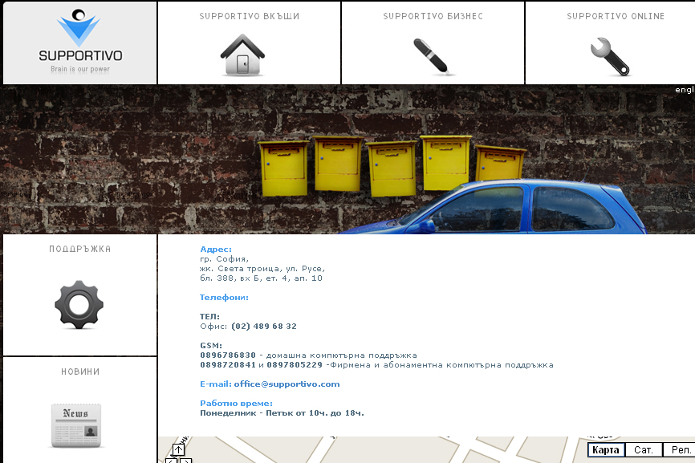
Task: Pan the map up with arrow
Action: point(178,450)
